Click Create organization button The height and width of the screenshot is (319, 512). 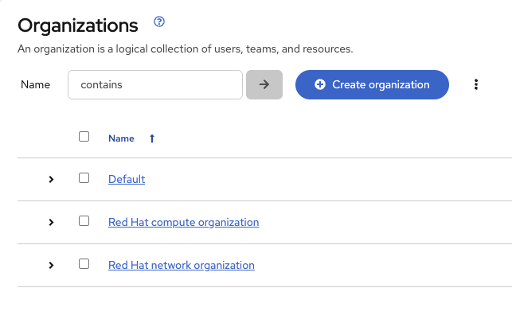(372, 85)
